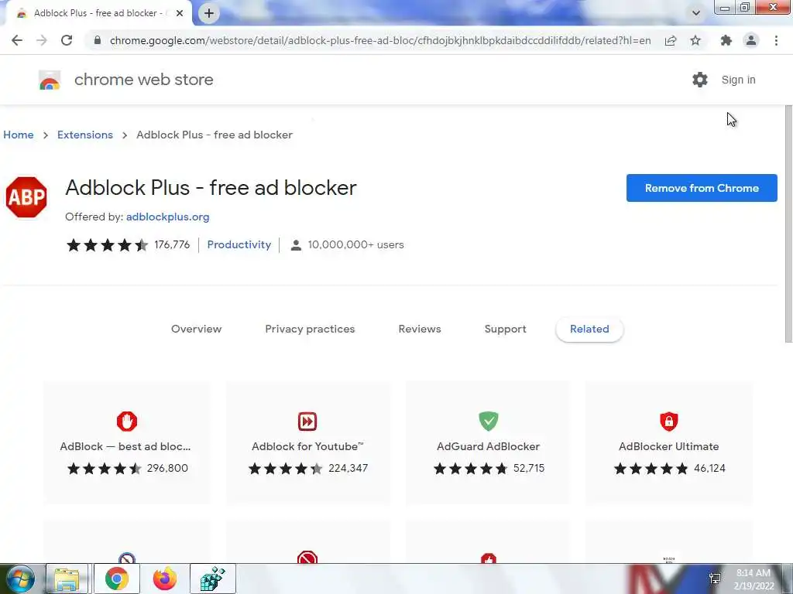Click the 46,124 rating count
The width and height of the screenshot is (793, 594).
(709, 468)
